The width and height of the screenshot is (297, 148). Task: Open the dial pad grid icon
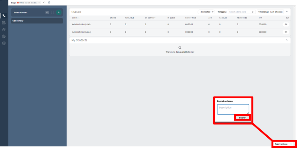(53, 12)
